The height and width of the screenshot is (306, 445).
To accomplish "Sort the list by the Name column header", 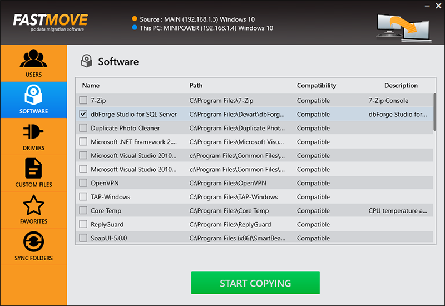I will point(91,86).
